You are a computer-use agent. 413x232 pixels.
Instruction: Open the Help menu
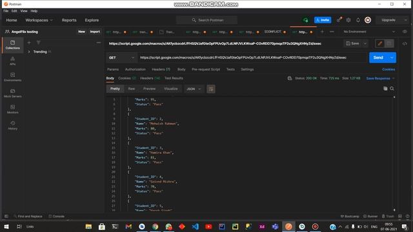click(34, 11)
